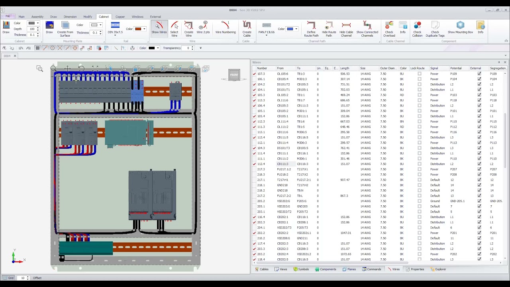The image size is (510, 287).
Task: Expand the DIN 35x7.5 rail type dropdown
Action: coord(115,35)
